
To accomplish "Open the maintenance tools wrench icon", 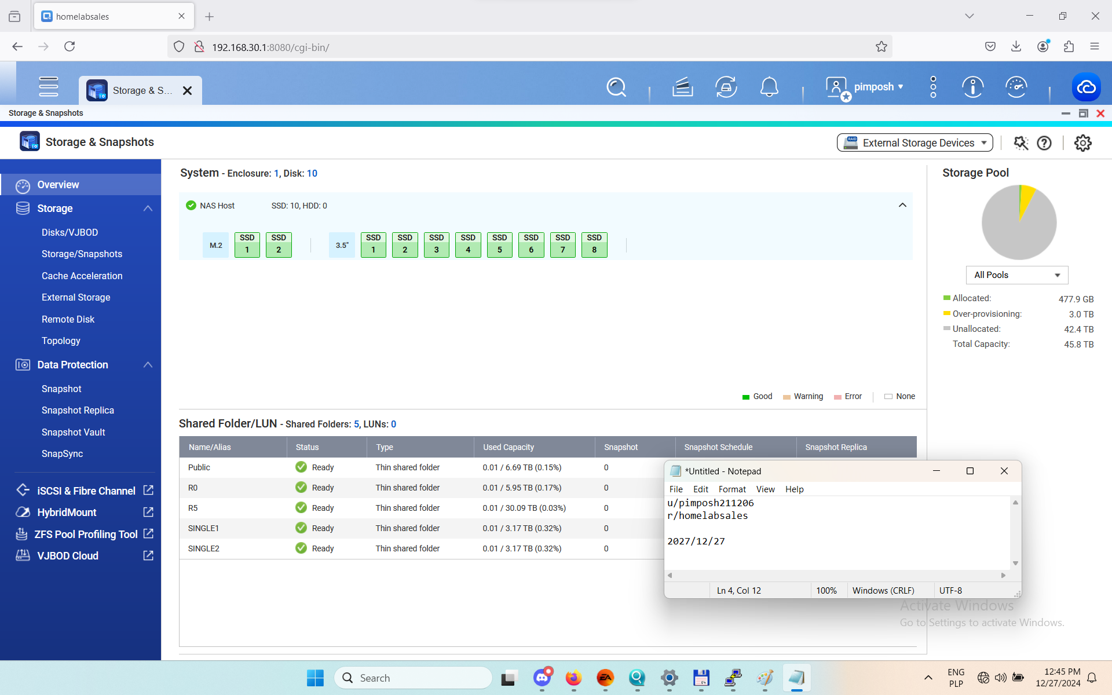I will pyautogui.click(x=1020, y=143).
